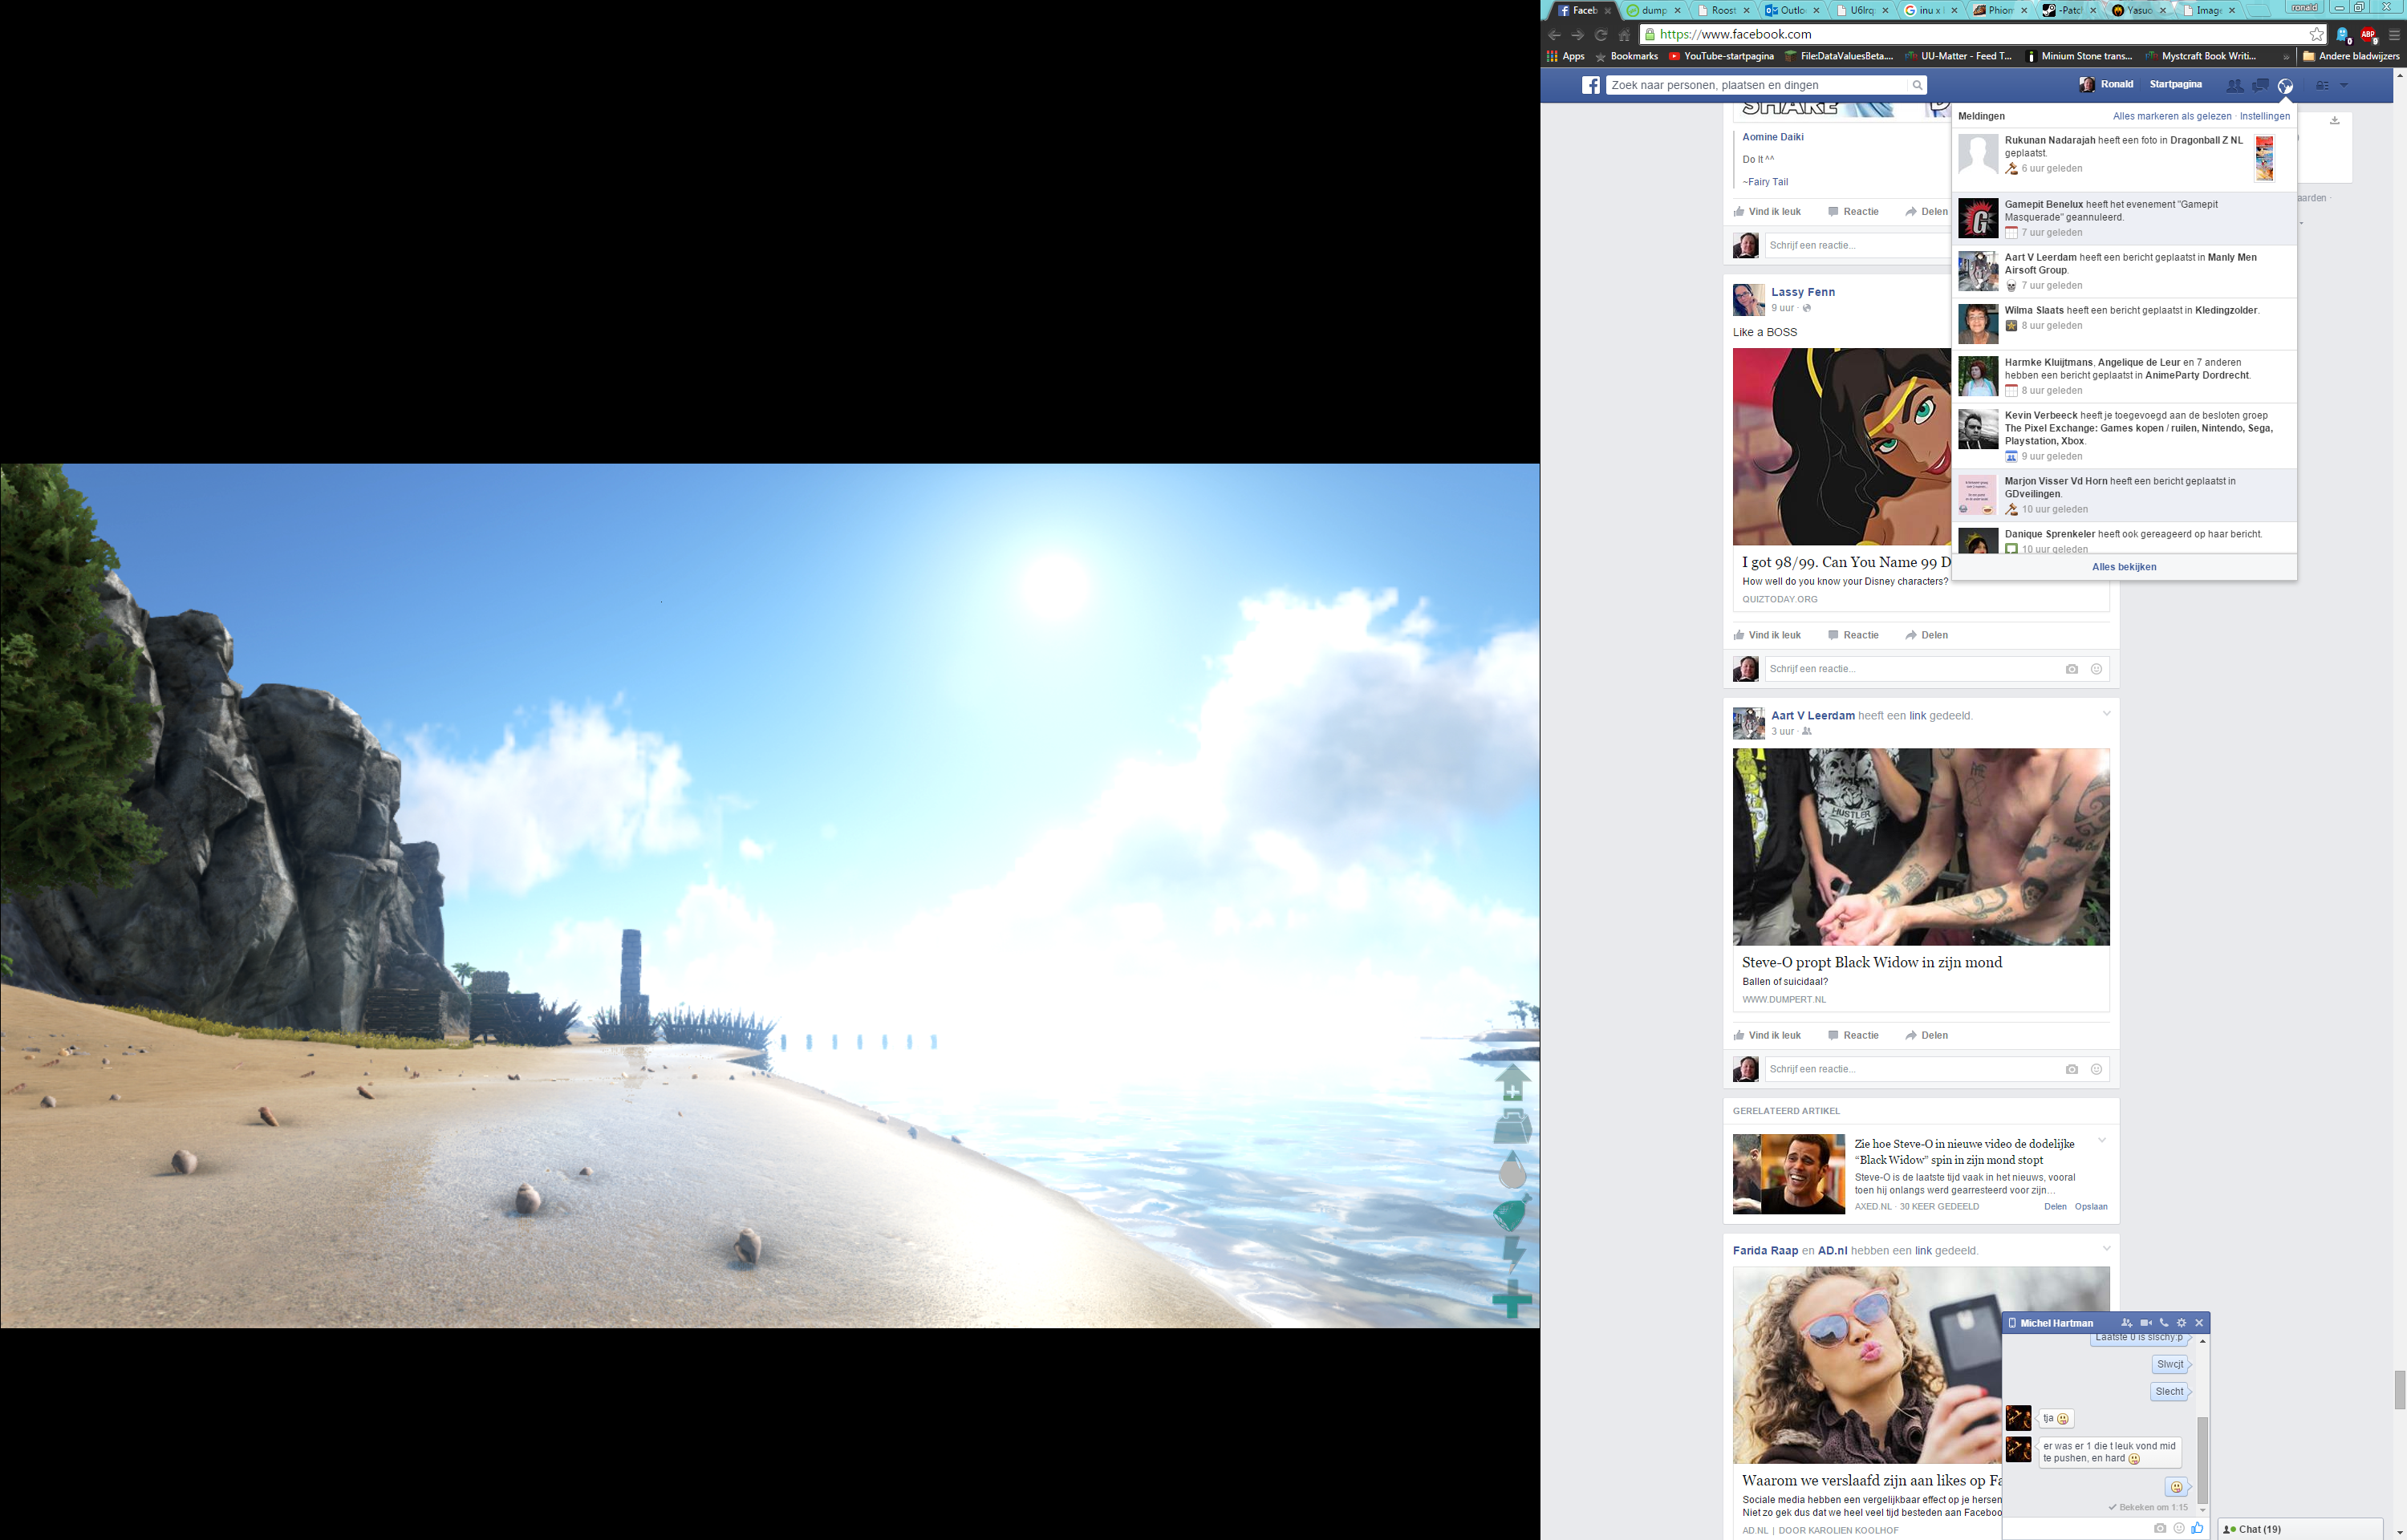Viewport: 2407px width, 1540px height.
Task: Open the privacy shortcuts lock icon
Action: point(2322,85)
